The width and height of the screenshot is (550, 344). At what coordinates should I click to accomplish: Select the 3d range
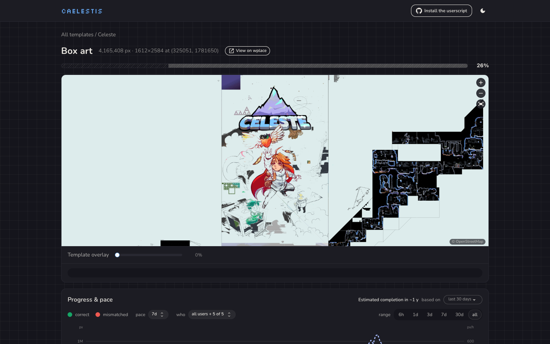tap(429, 315)
